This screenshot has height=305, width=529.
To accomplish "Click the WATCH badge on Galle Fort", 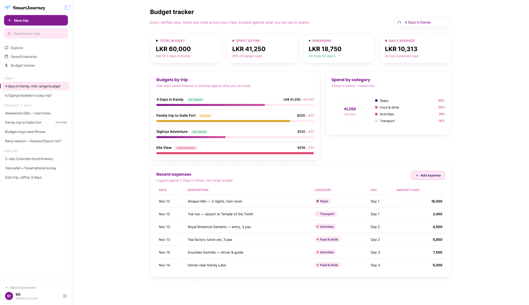I will coord(205,116).
